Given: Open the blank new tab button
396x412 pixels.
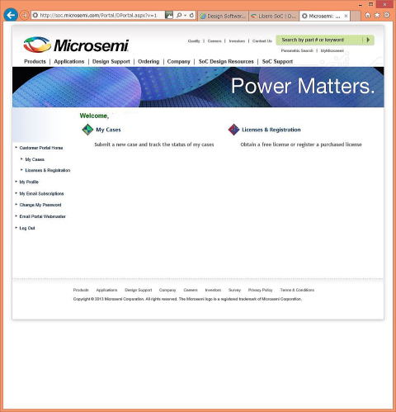Looking at the screenshot, I should coord(356,16).
